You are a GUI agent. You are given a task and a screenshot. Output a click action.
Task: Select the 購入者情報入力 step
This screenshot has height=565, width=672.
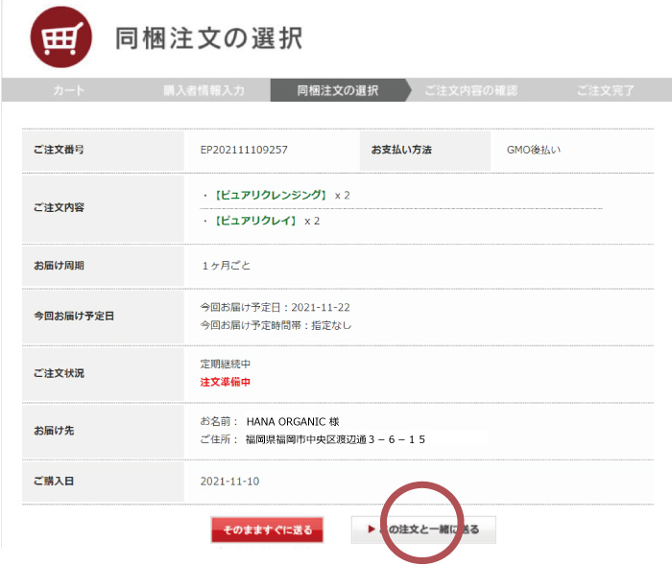coord(204,90)
